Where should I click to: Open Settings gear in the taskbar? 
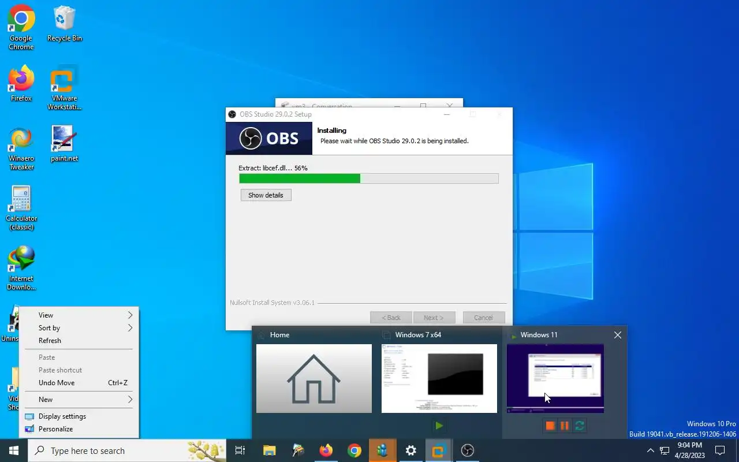tap(410, 450)
